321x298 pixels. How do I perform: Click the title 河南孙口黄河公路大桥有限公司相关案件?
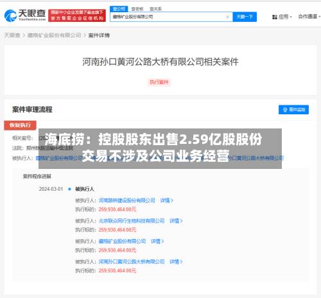pos(160,62)
